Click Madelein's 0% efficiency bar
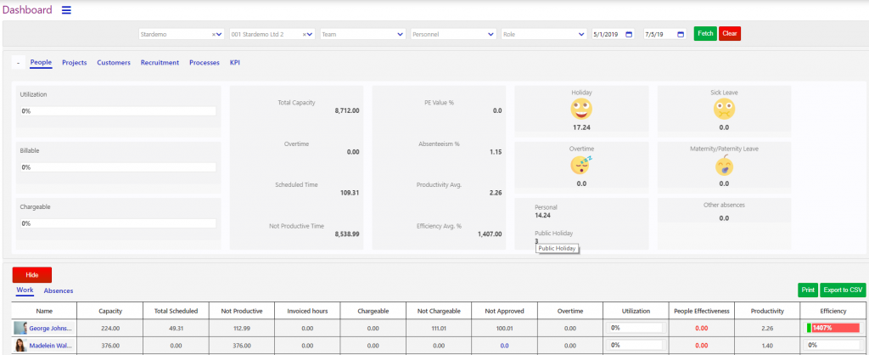 (833, 345)
